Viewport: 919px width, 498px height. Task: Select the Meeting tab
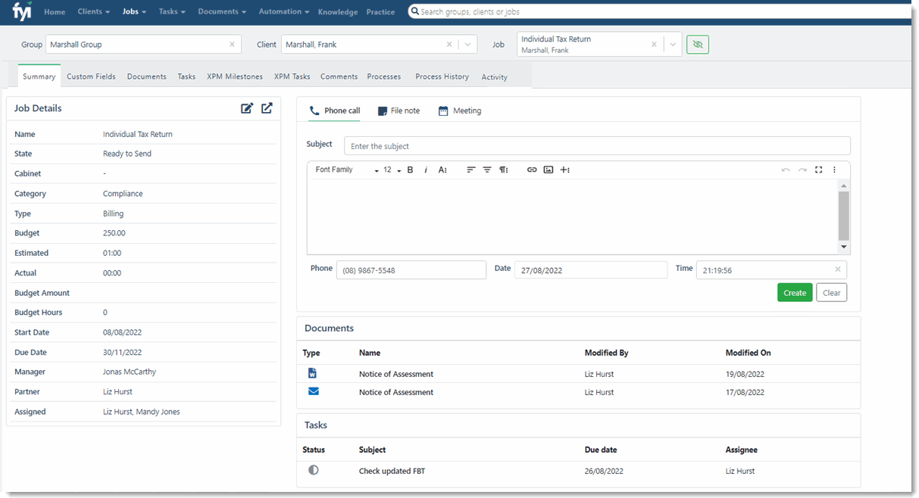pyautogui.click(x=460, y=110)
